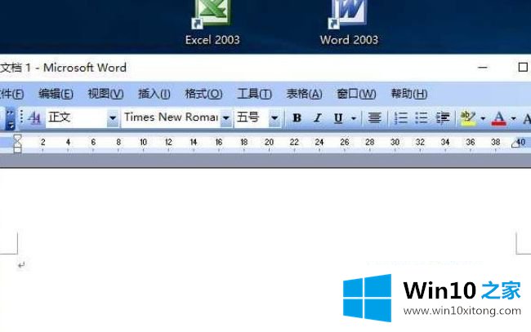The image size is (531, 332).
Task: Click the toolbar options expander arrow
Action: click(10, 120)
